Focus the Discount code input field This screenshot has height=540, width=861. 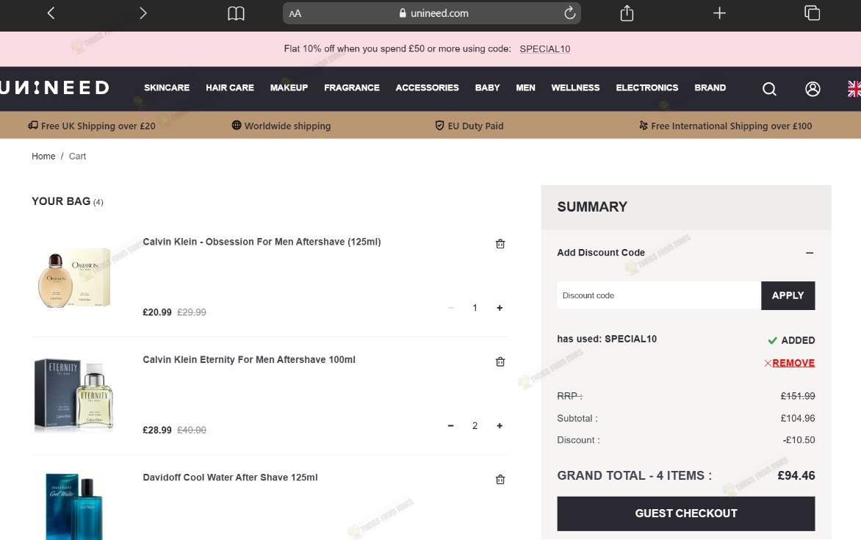tap(659, 295)
